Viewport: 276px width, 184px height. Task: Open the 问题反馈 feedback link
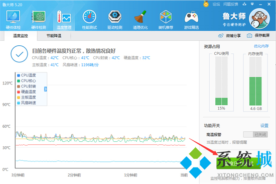click(231, 4)
